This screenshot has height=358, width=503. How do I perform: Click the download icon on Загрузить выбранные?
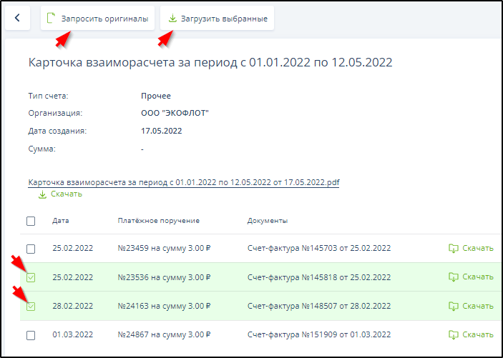coord(172,18)
